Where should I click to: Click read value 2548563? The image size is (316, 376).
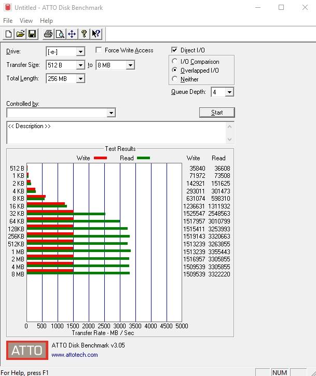point(219,214)
